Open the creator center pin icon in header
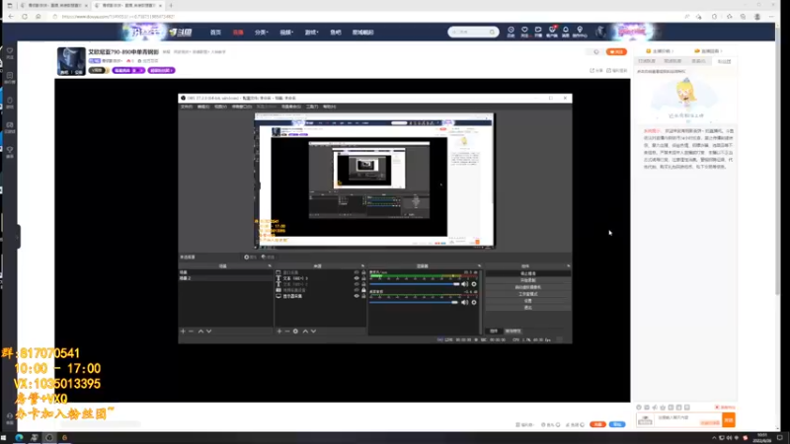 click(x=580, y=31)
